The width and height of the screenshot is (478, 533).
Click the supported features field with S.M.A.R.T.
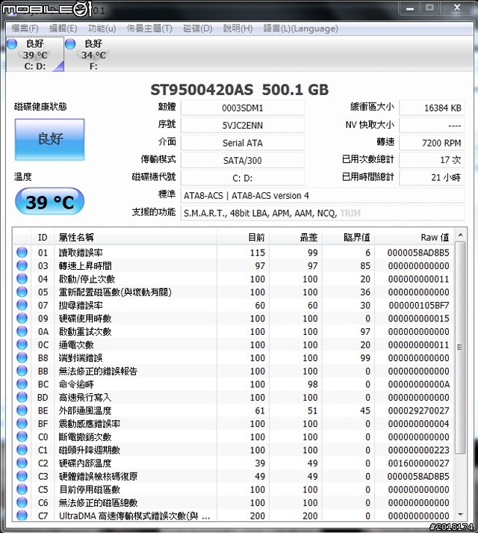(323, 213)
